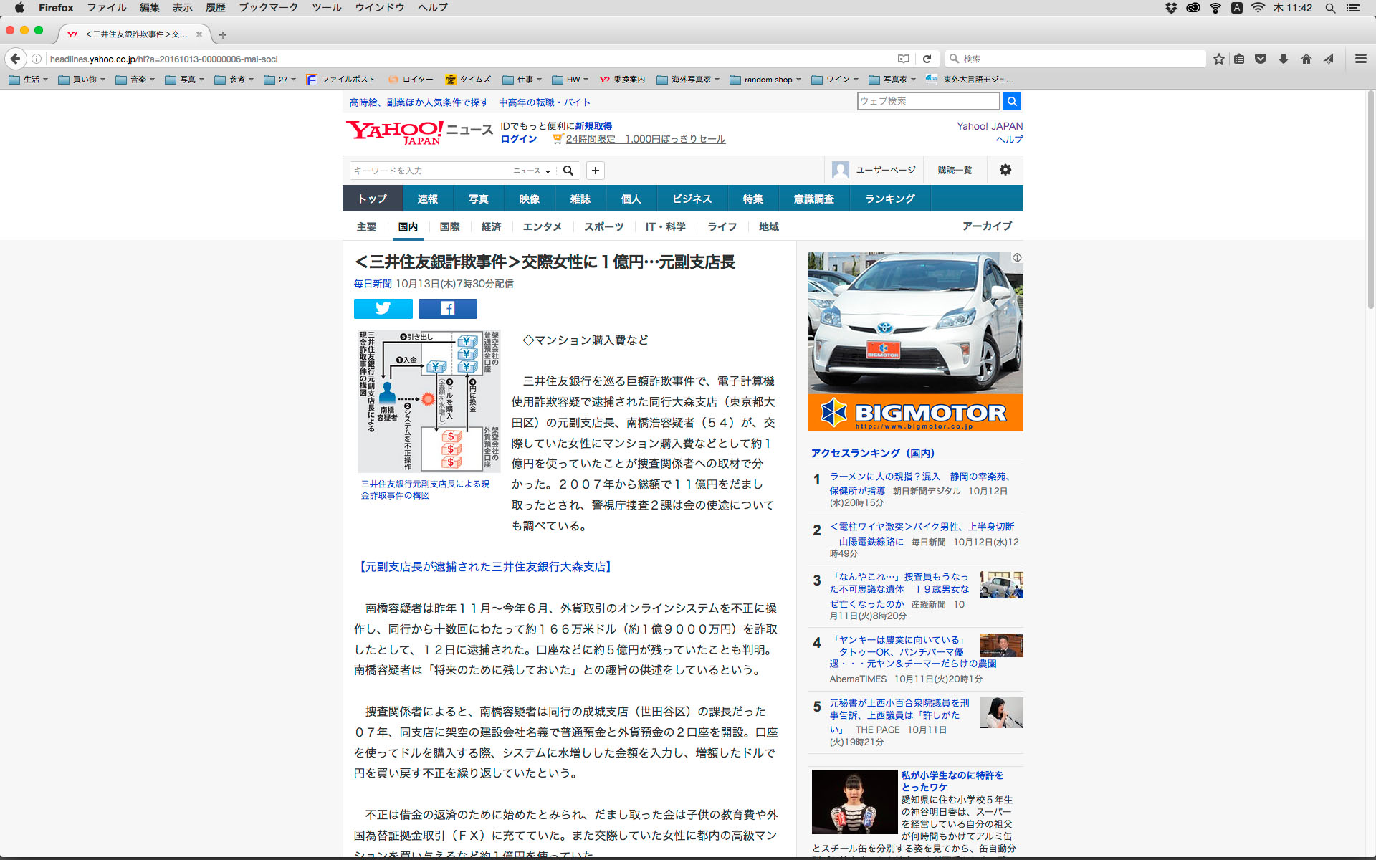Click the blue web search magnifier button
Screen dimensions: 1376x860
pyautogui.click(x=1011, y=102)
